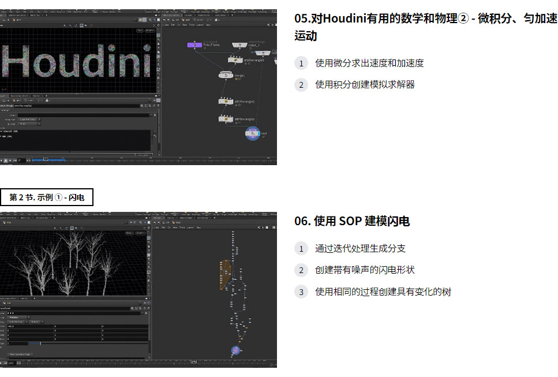This screenshot has height=377, width=558.
Task: Click the text '创建带有噪声的闪电形状'
Action: [365, 270]
